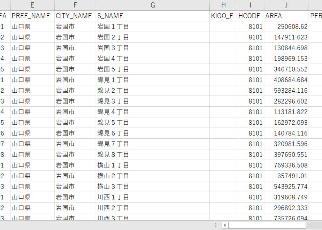Select cell 横山３丁目
This screenshot has width=322, height=230.
coord(153,187)
